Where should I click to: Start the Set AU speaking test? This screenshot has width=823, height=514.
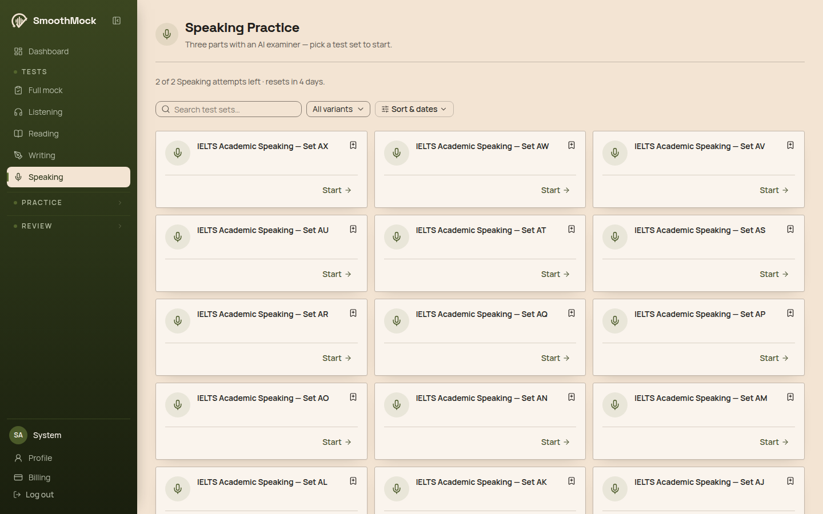tap(337, 274)
